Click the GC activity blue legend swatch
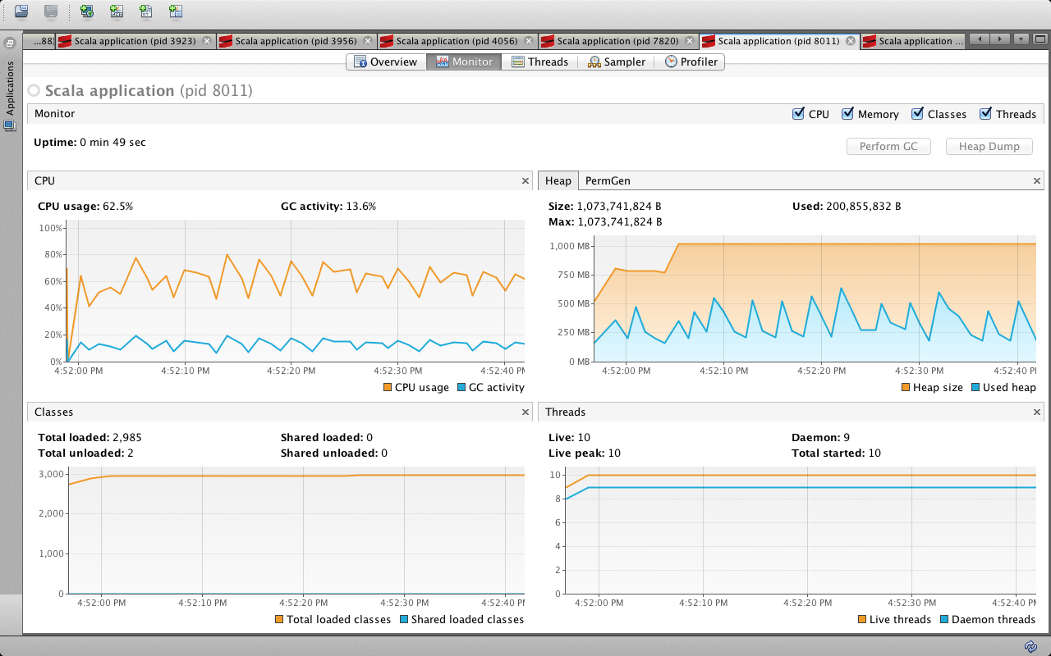The image size is (1051, 656). [x=461, y=387]
